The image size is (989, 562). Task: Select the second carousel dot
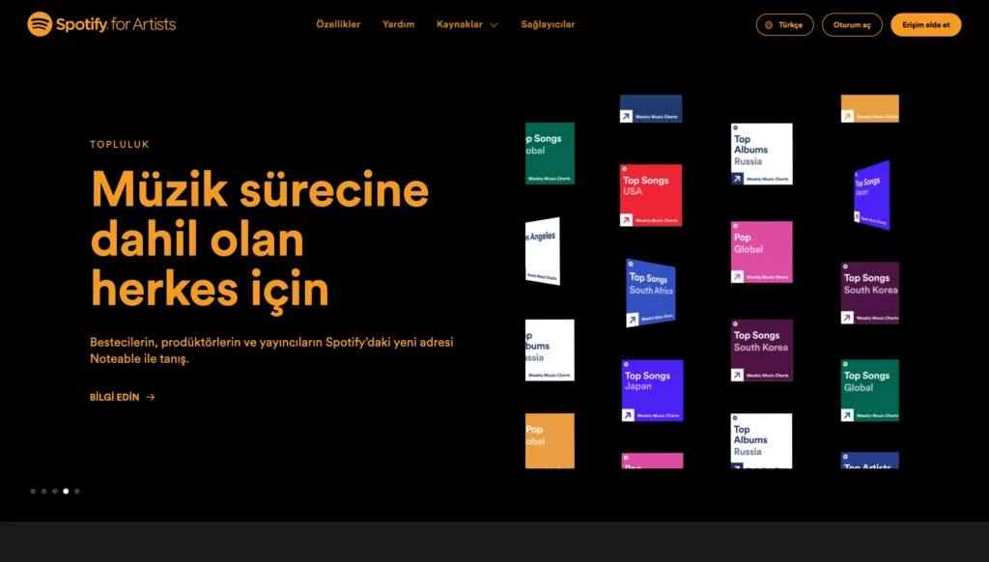click(x=44, y=491)
